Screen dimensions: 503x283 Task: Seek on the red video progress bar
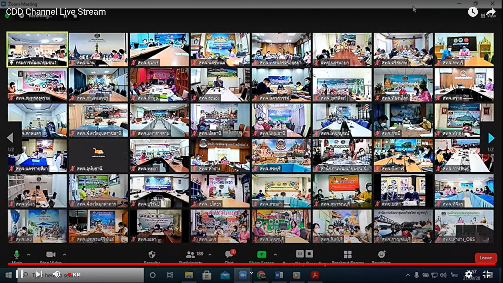coord(251,264)
